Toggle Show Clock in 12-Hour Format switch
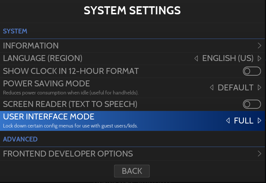The width and height of the screenshot is (266, 183). pyautogui.click(x=252, y=71)
